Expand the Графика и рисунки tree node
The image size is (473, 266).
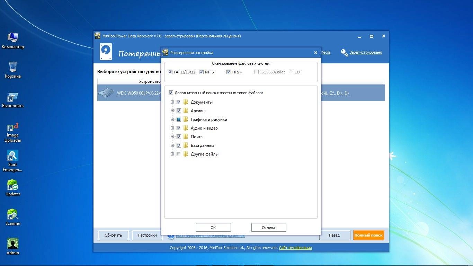pos(172,119)
